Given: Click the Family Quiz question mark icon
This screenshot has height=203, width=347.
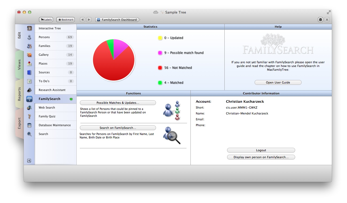Looking at the screenshot, I should [29, 116].
